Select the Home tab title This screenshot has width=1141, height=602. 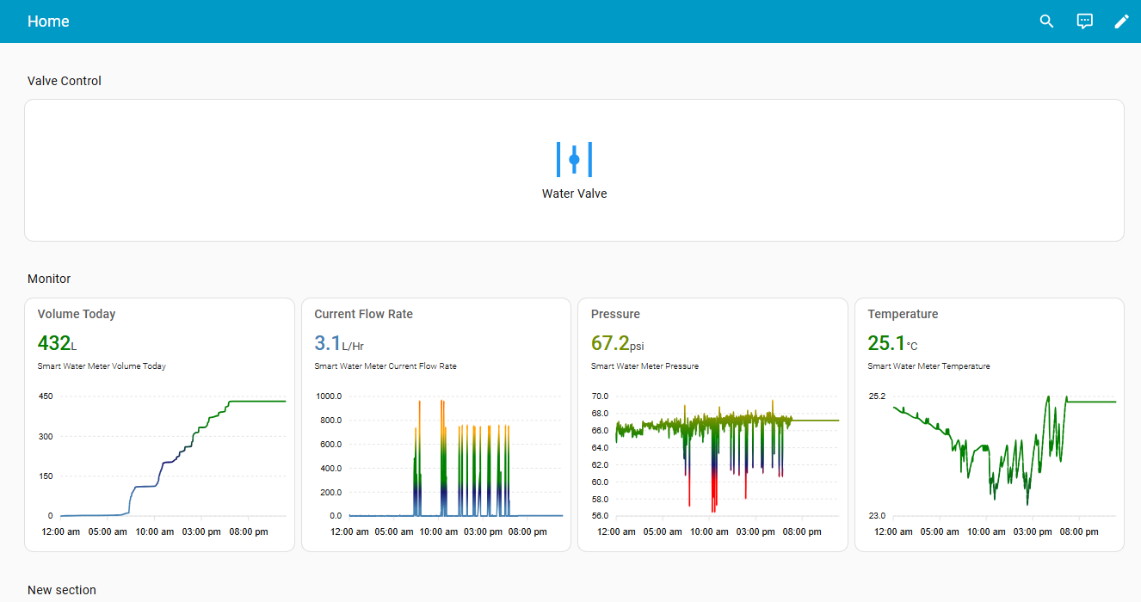48,21
